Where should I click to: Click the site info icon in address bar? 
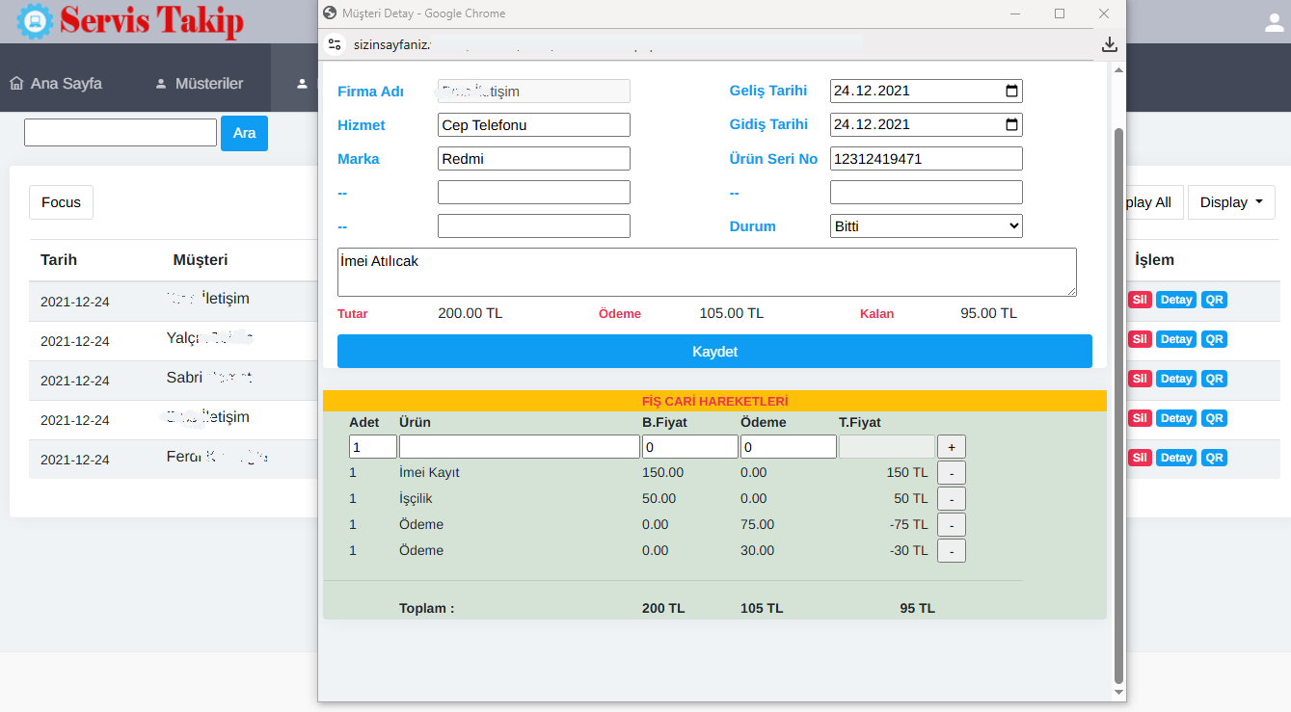point(335,44)
